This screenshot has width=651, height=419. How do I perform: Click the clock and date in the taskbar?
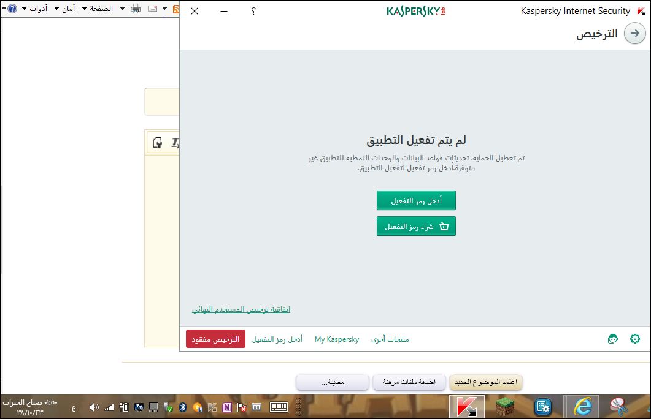[30, 407]
